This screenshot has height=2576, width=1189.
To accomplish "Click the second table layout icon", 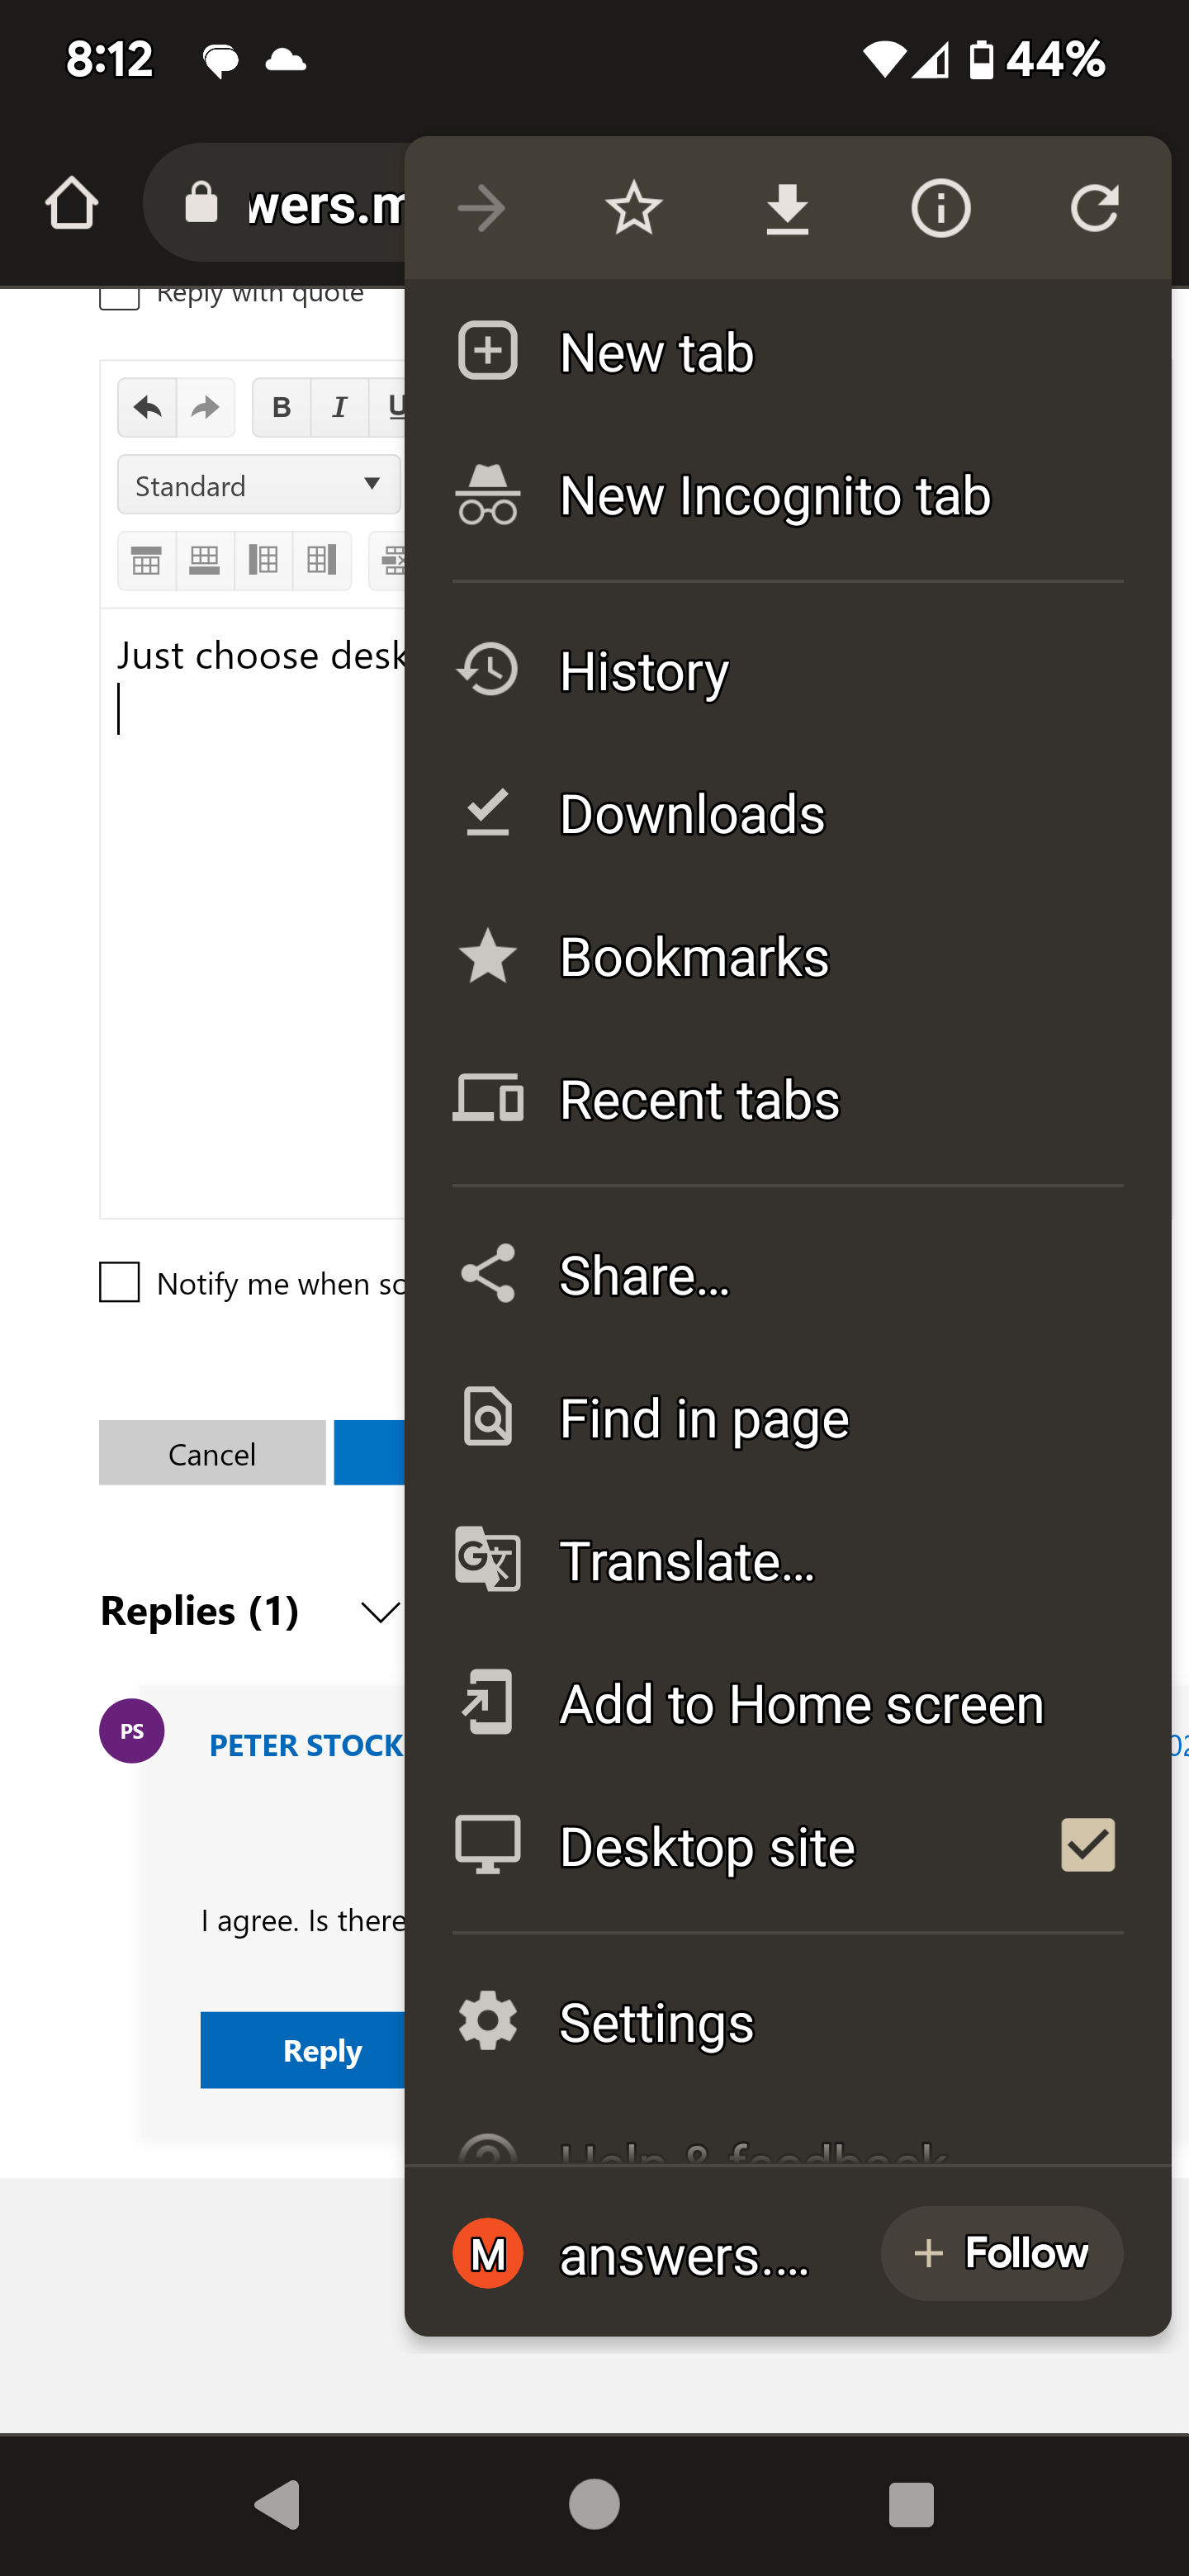I will (205, 560).
